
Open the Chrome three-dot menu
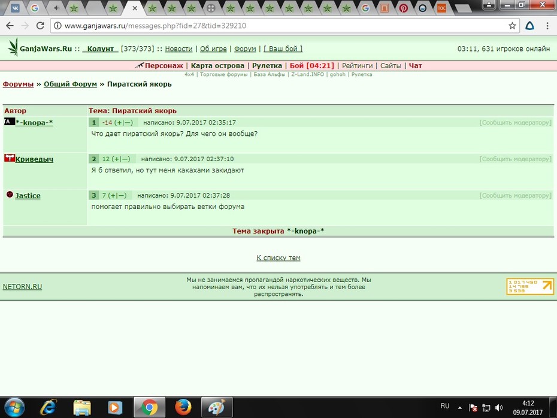point(547,26)
